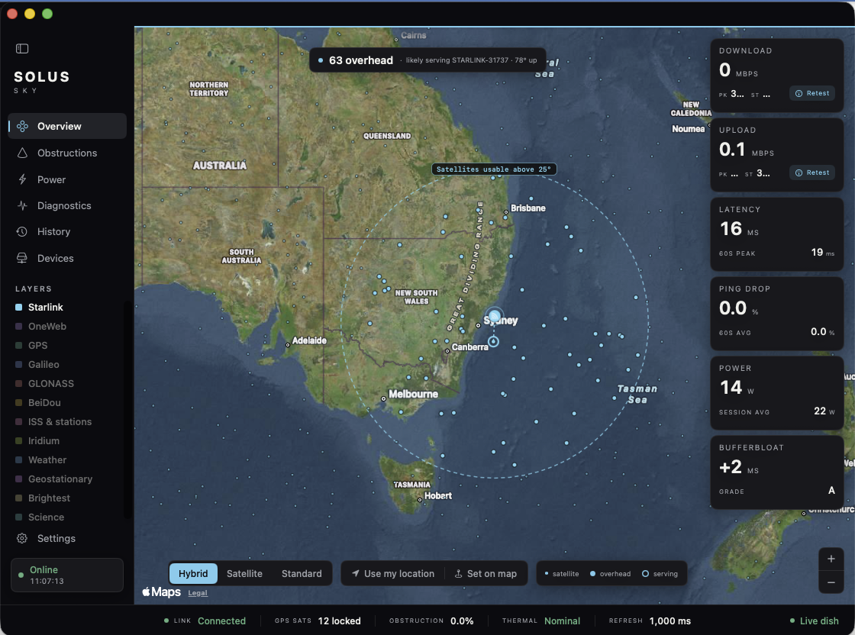The image size is (855, 635).
Task: Collapse the sidebar with the panel toggle icon
Action: click(22, 49)
